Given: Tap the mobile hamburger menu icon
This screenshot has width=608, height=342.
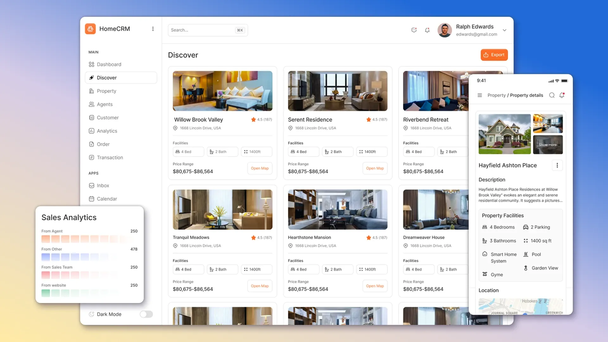Looking at the screenshot, I should click(480, 95).
